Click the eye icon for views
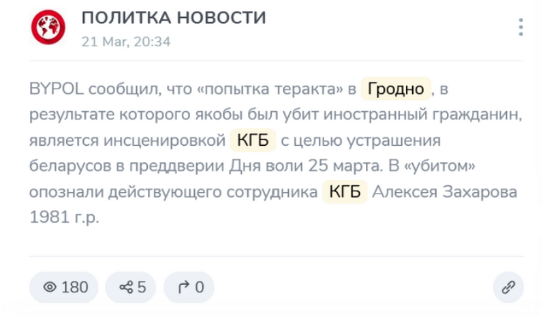This screenshot has width=545, height=325. pos(50,288)
